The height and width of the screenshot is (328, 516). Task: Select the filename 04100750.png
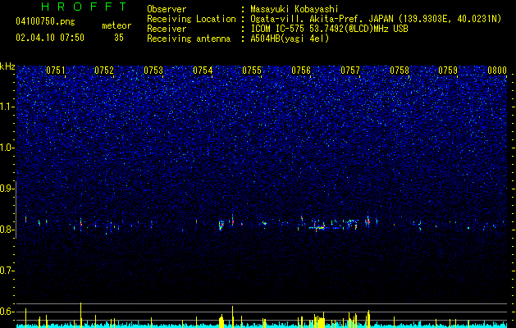click(x=45, y=22)
